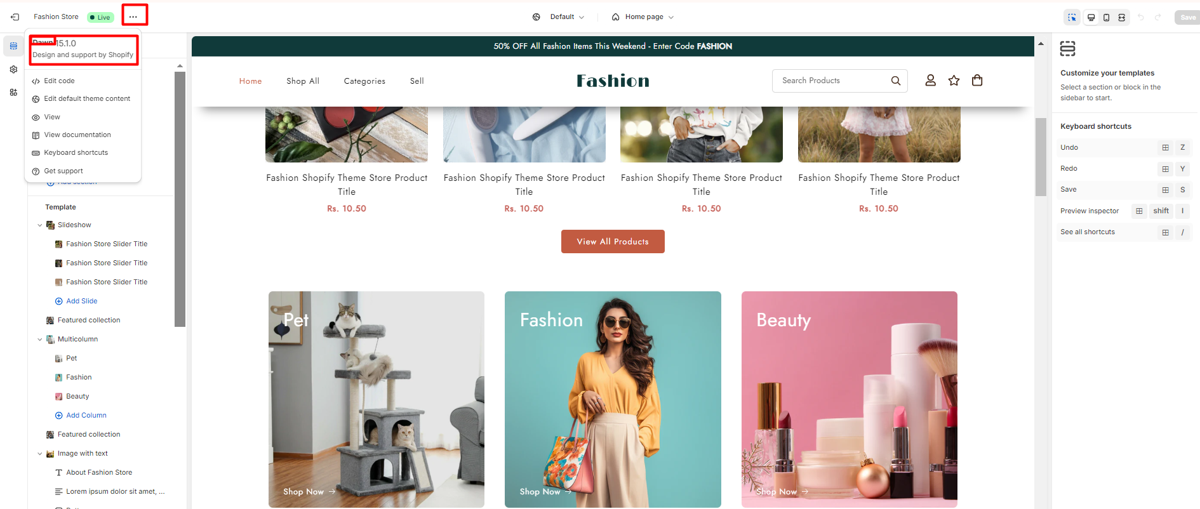Click Shop Now on Fashion card

pos(545,491)
